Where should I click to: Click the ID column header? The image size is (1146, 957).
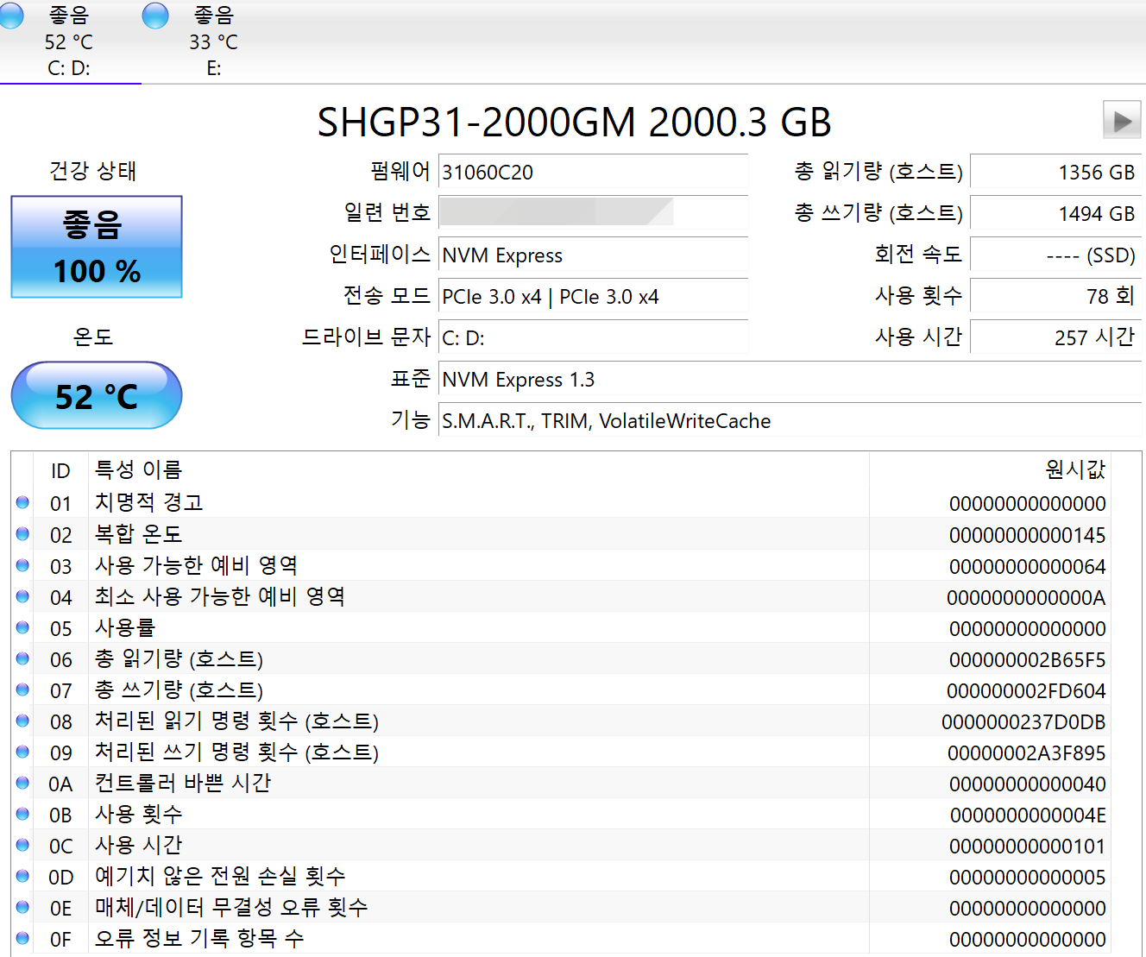point(60,470)
